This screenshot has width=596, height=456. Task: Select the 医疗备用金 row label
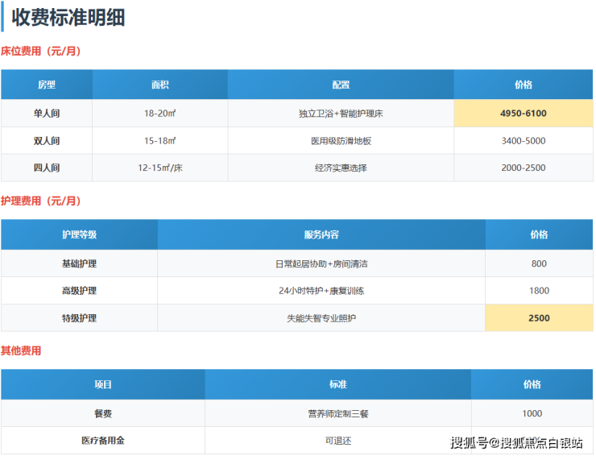(x=103, y=441)
